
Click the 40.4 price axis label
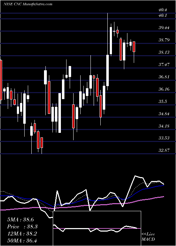(x=163, y=10)
